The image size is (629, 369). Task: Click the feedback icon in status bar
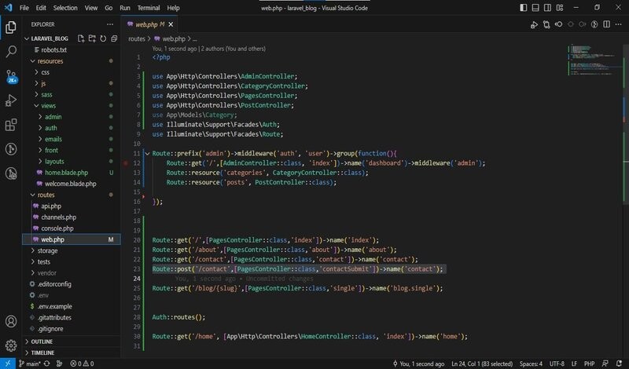point(605,364)
